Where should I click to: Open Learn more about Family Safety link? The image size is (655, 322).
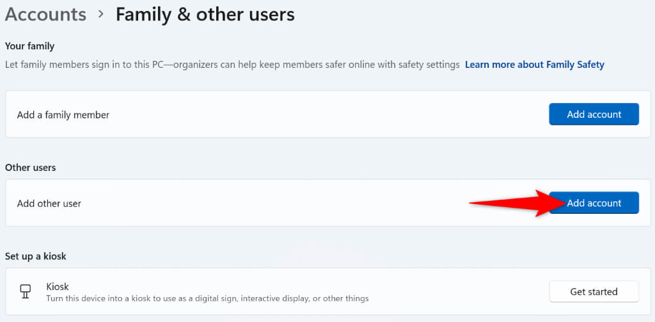(x=534, y=65)
